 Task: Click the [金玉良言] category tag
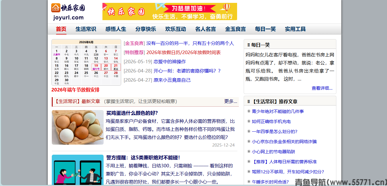click(x=134, y=43)
